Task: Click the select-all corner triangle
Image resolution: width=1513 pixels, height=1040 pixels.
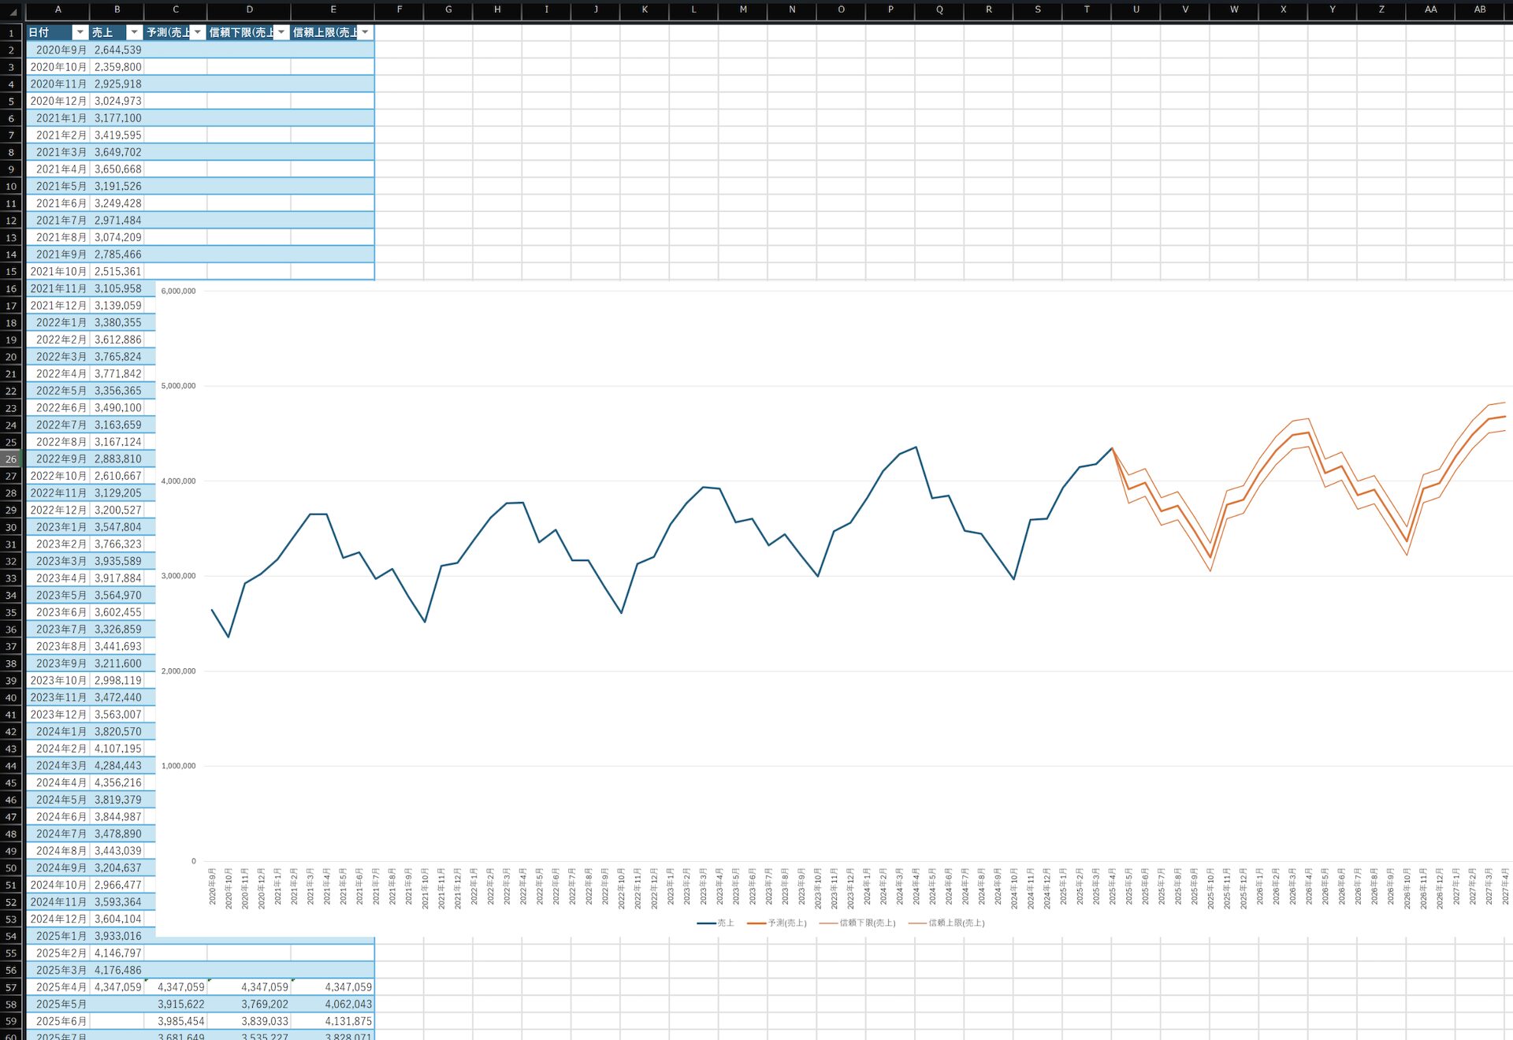Action: click(x=12, y=11)
